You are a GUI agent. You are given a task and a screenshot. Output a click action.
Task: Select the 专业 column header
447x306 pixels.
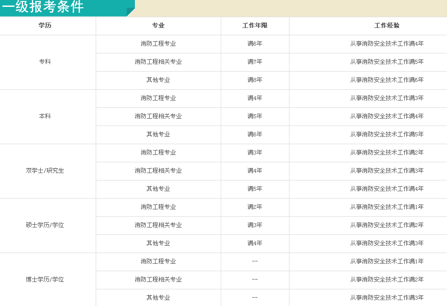158,25
